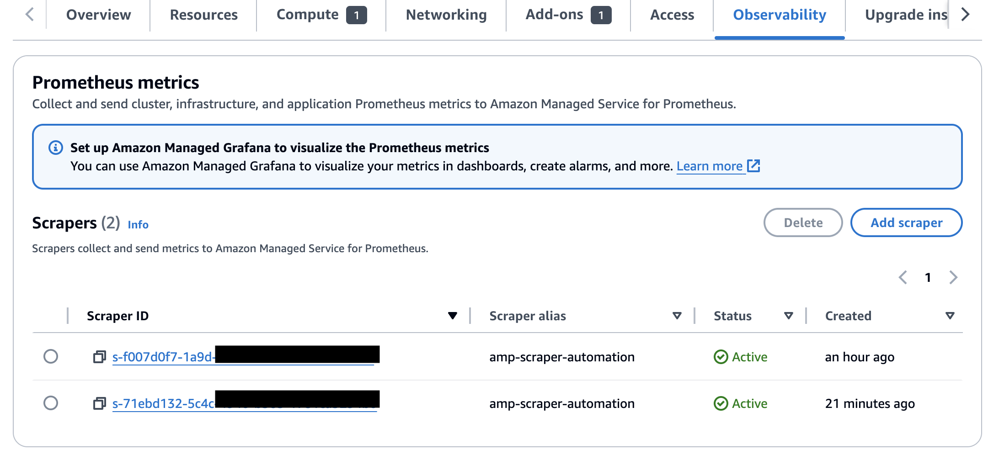983x455 pixels.
Task: Click the left chevron to scroll tabs
Action: pos(28,15)
